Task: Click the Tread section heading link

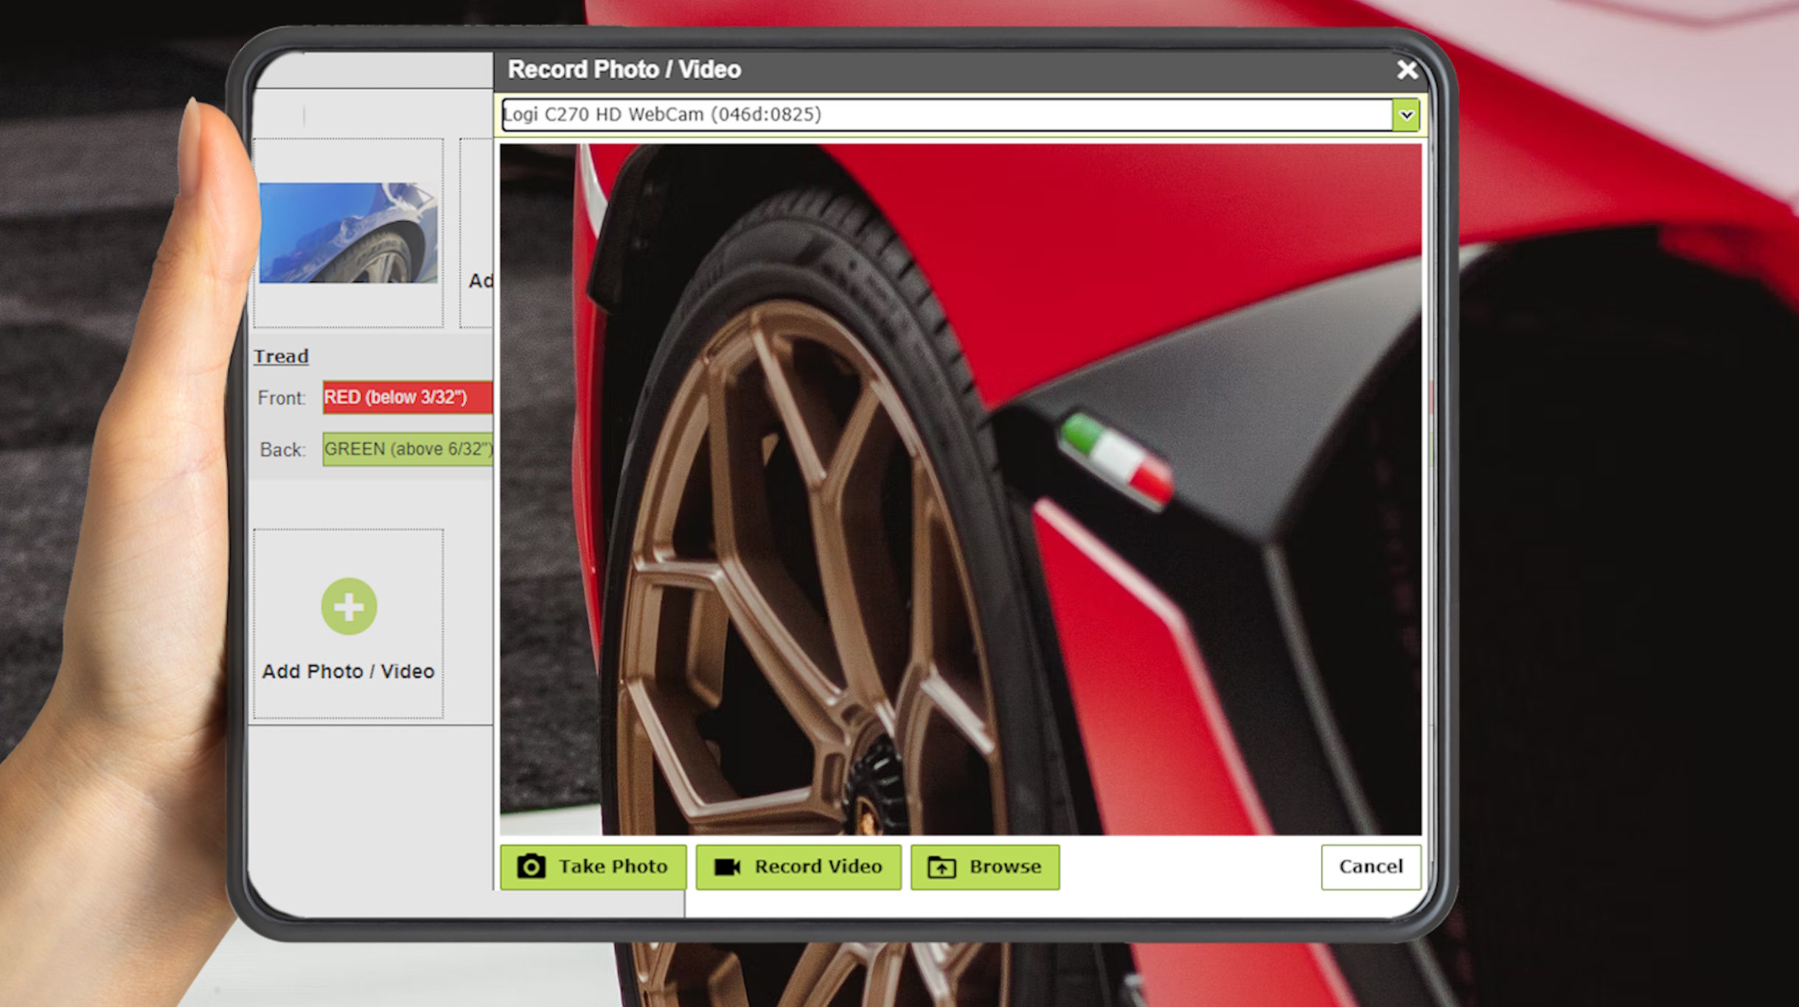Action: pyautogui.click(x=281, y=356)
